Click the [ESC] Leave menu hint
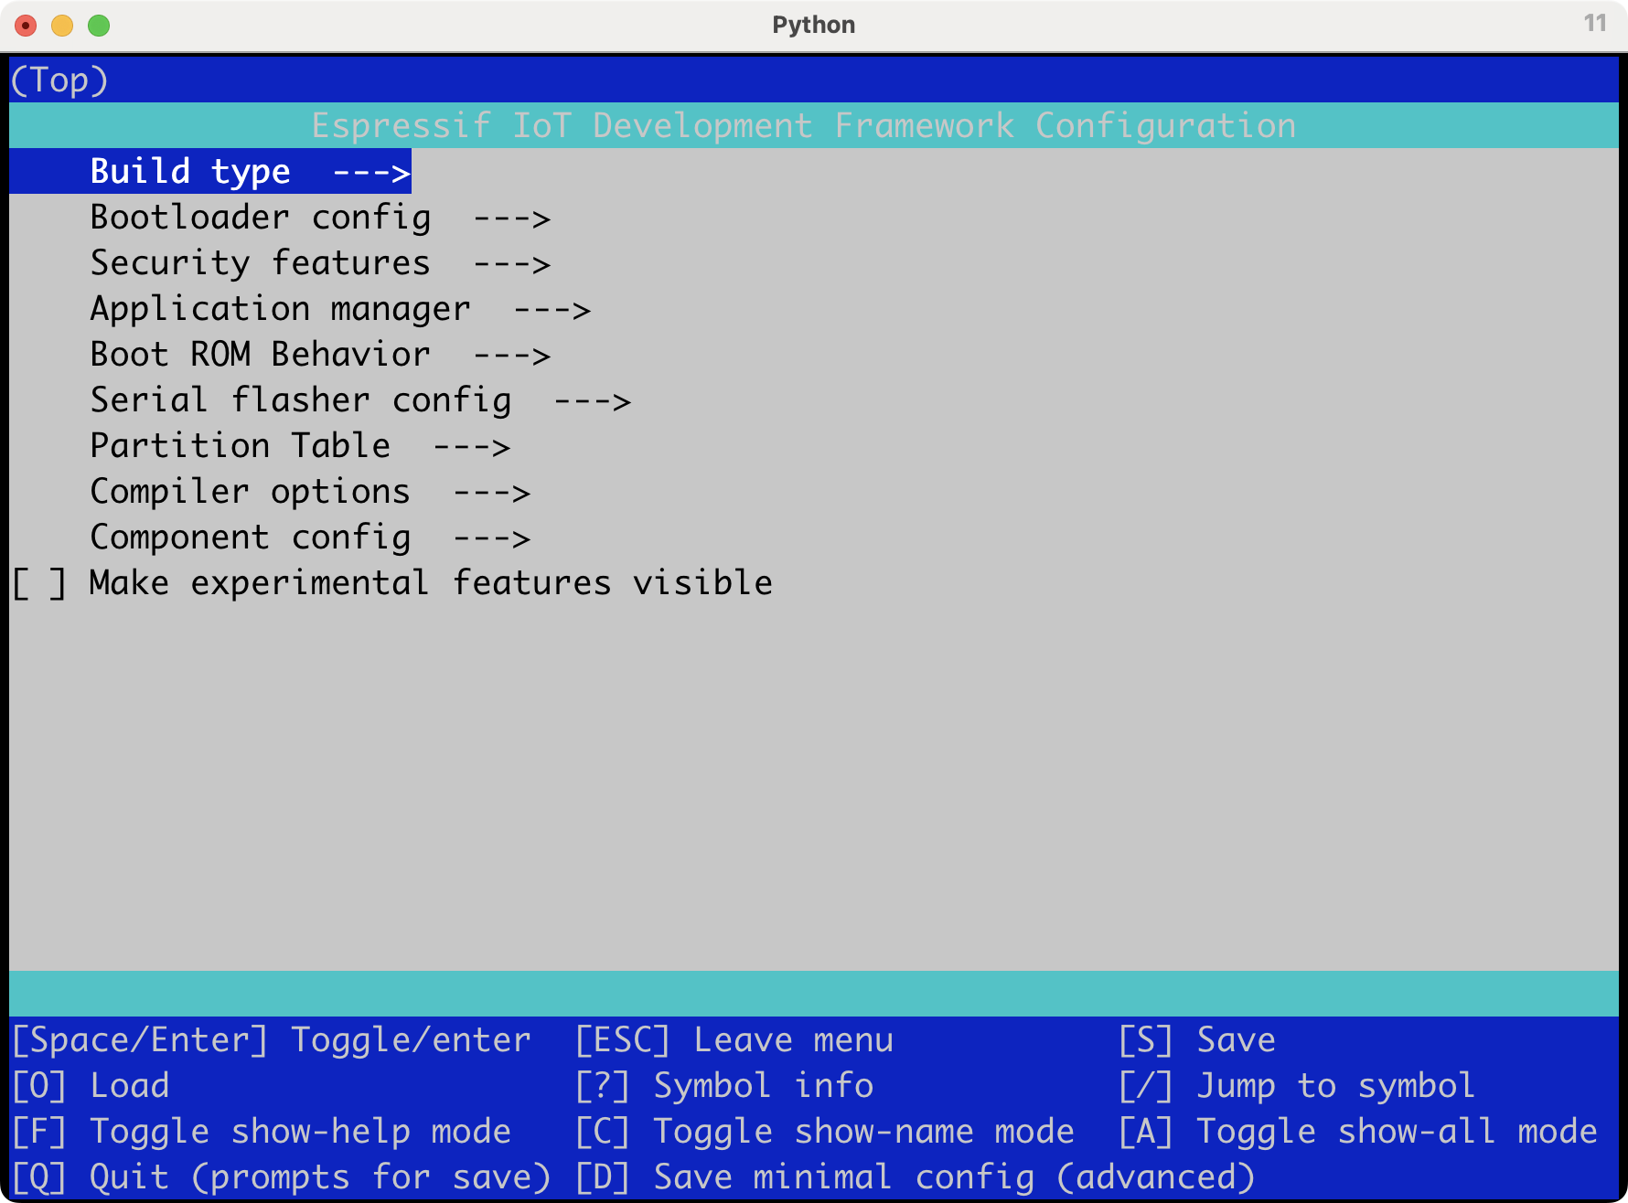1628x1203 pixels. pos(734,1040)
